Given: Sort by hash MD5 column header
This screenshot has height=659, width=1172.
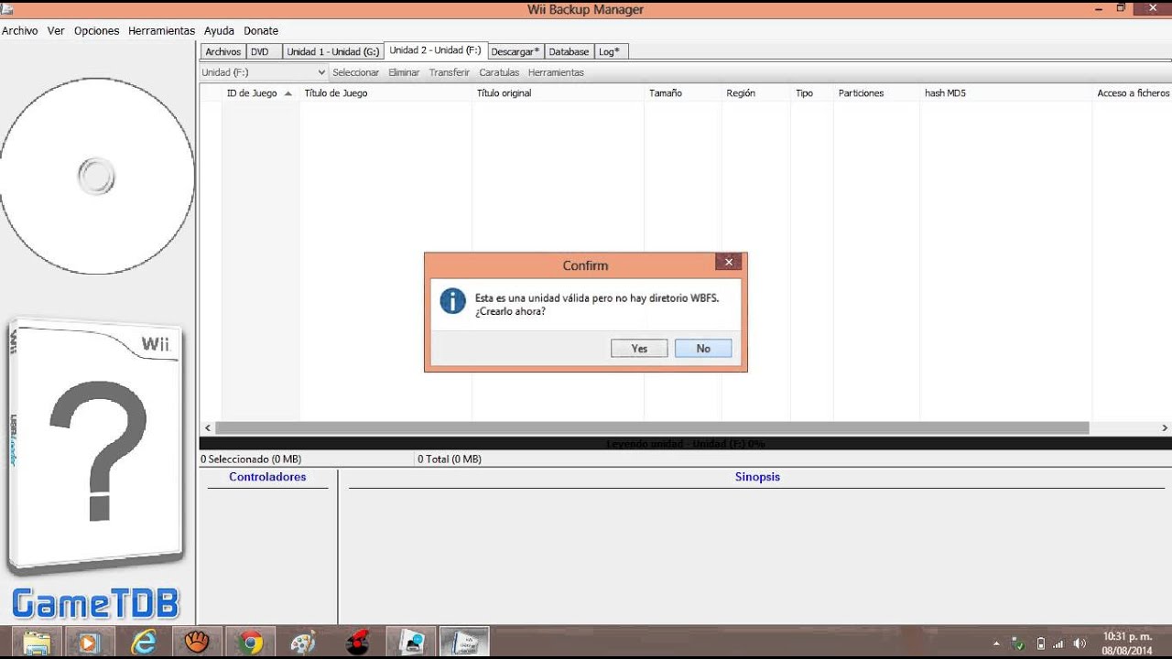Looking at the screenshot, I should tap(1005, 93).
